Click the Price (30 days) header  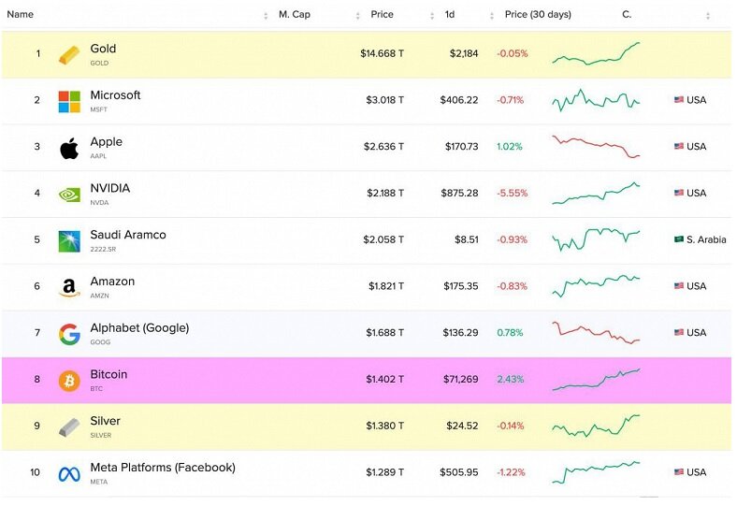(538, 15)
